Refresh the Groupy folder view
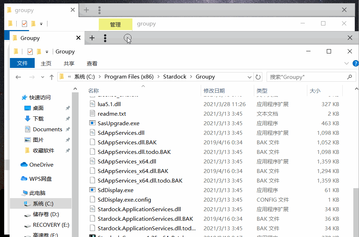 coord(258,77)
